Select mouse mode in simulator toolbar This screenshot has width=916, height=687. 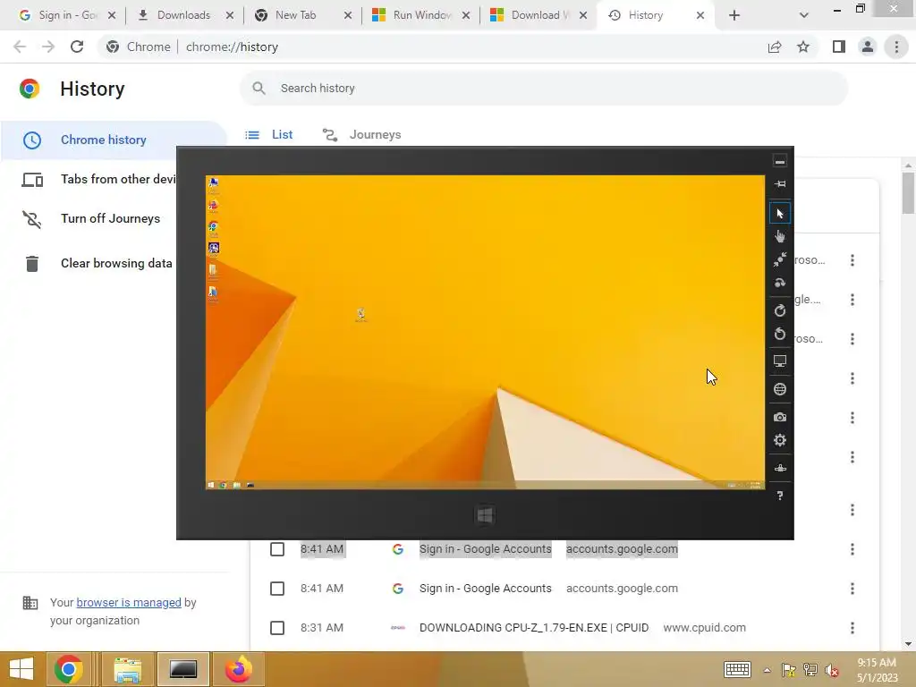tap(780, 214)
